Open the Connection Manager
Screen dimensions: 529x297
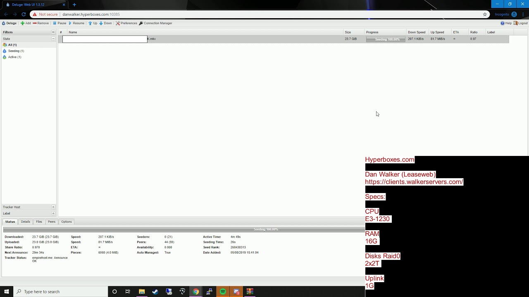point(155,23)
